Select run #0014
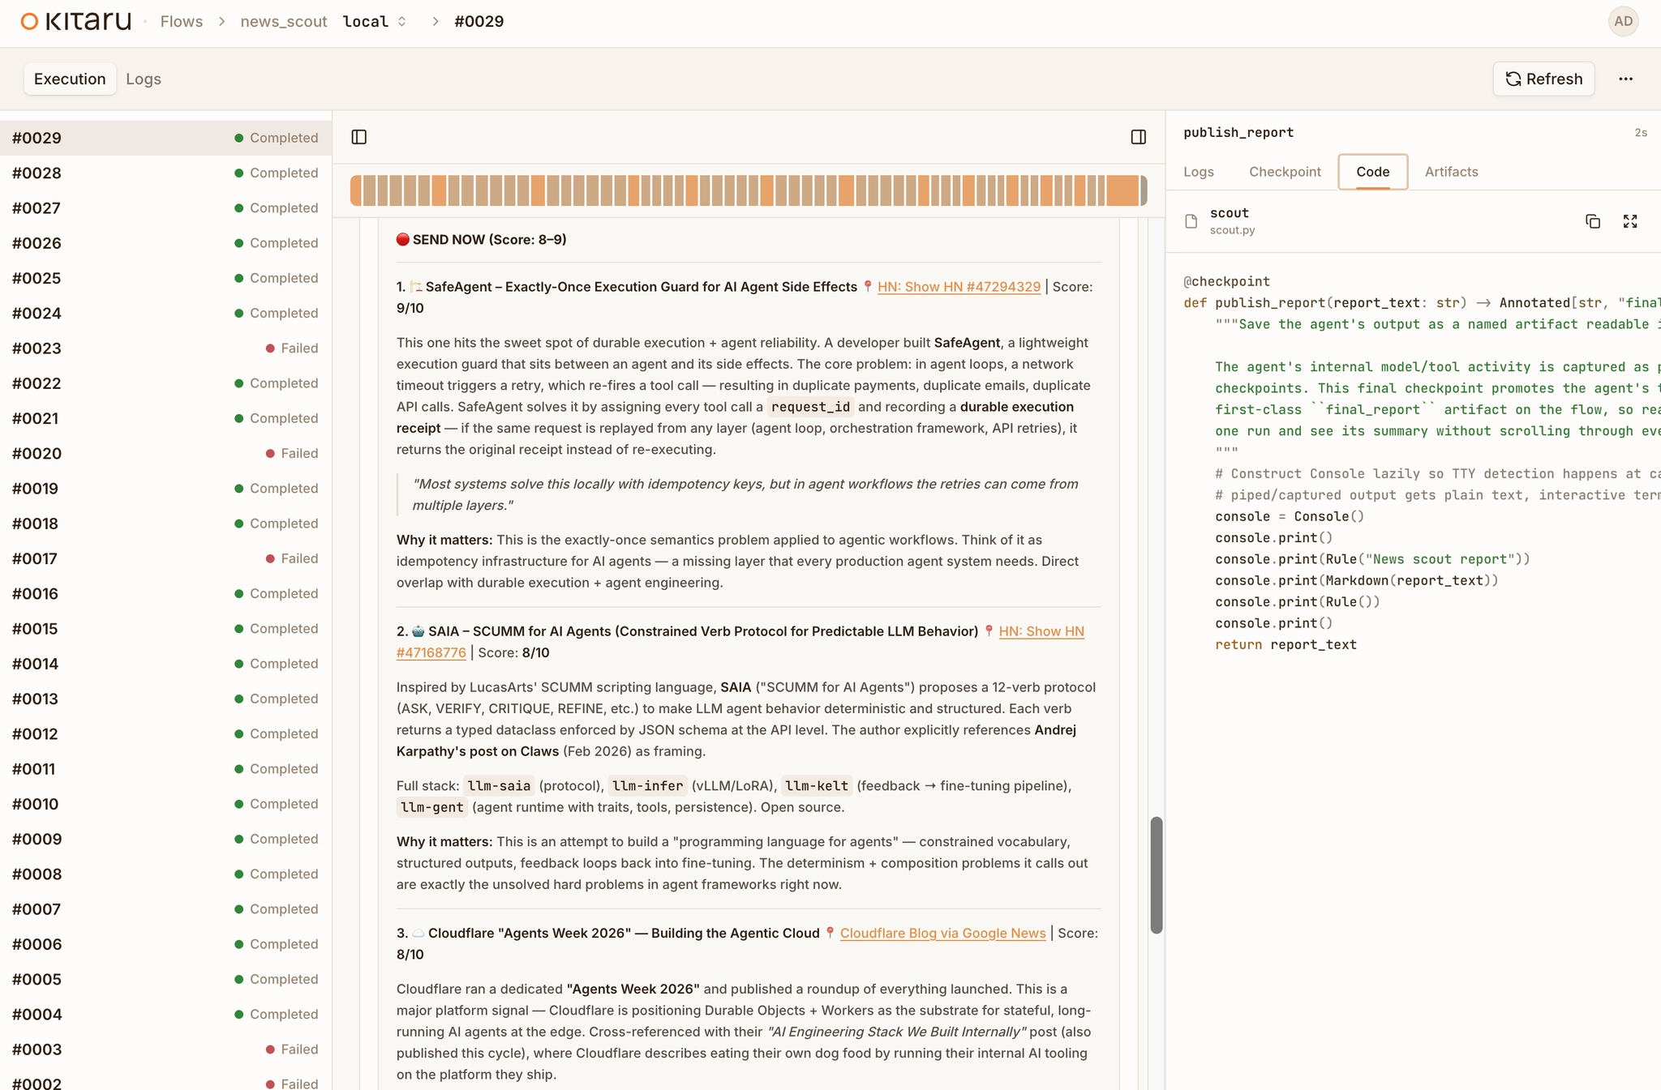Viewport: 1661px width, 1090px height. click(x=165, y=664)
